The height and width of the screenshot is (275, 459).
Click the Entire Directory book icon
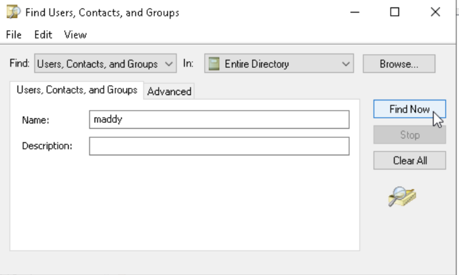pos(214,64)
